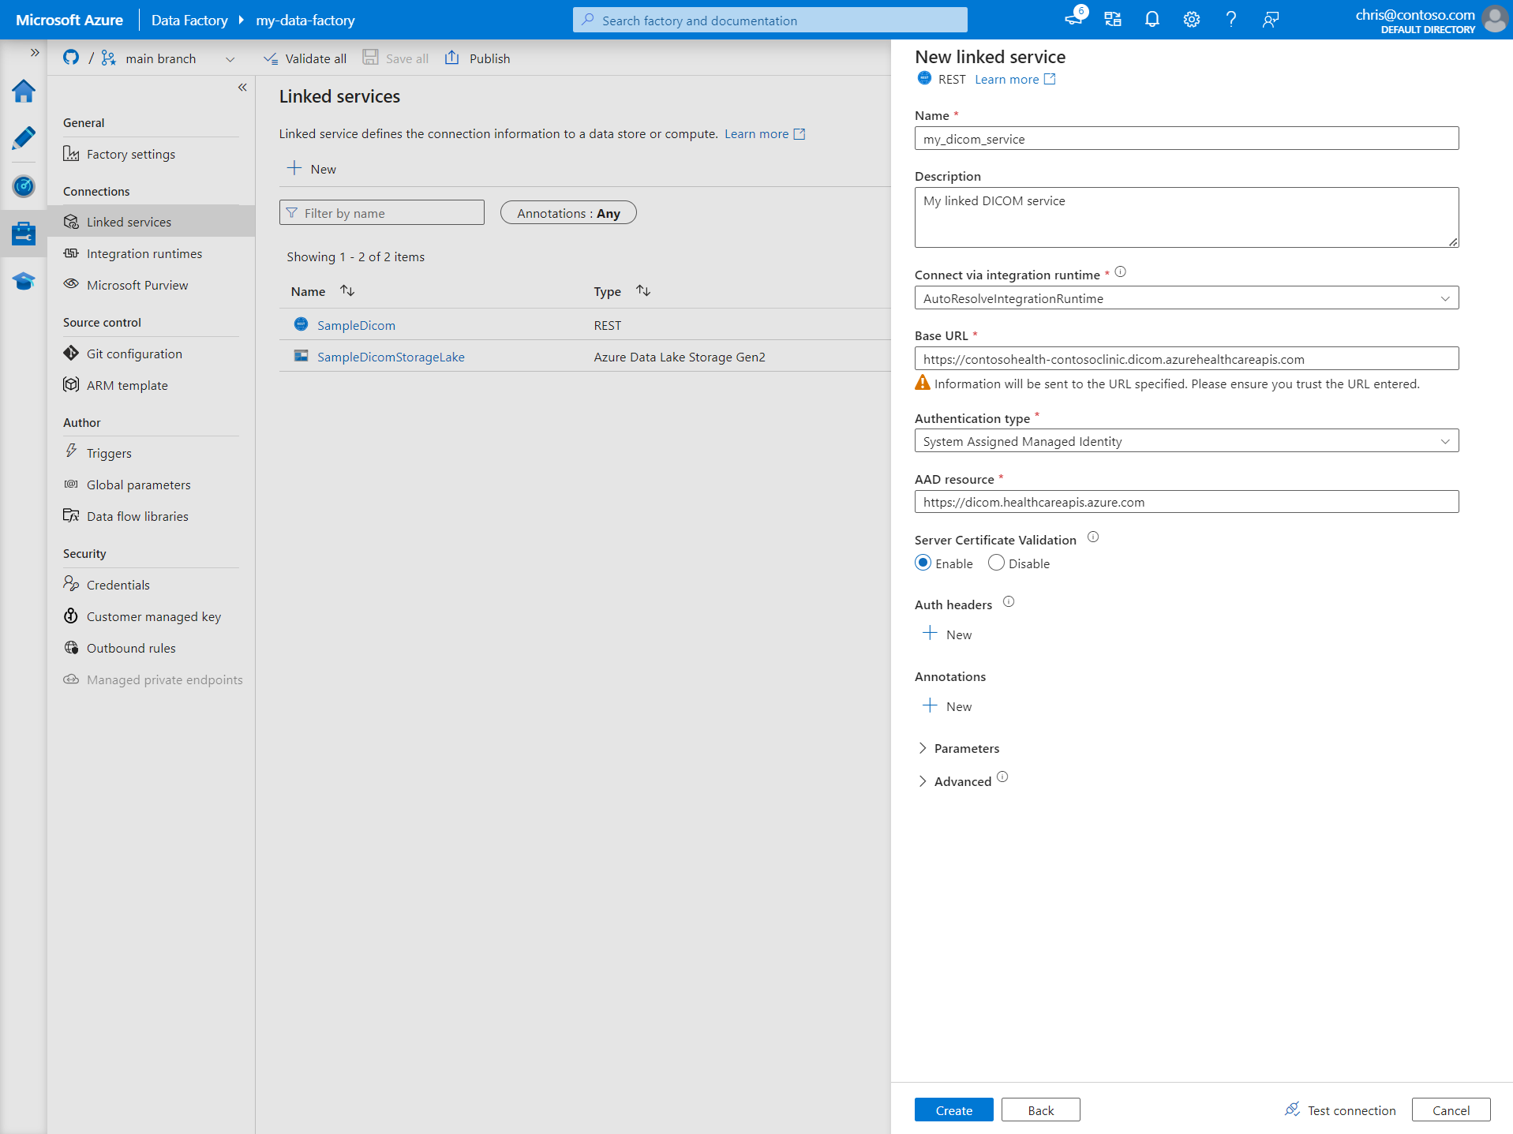Viewport: 1513px width, 1134px height.
Task: Select Disable for Server Certificate Validation
Action: coord(996,563)
